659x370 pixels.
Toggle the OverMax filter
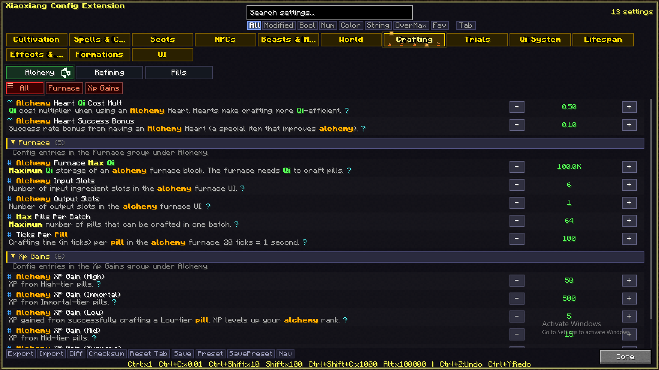coord(411,25)
